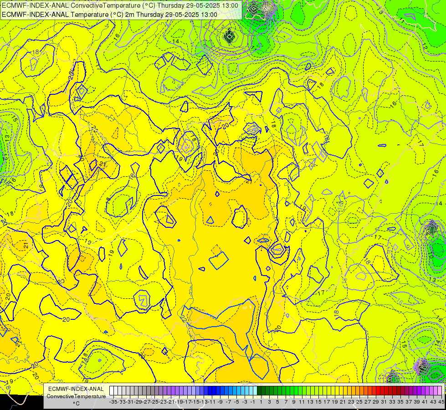
Task: Click the Temperature 2m title line
Action: [109, 15]
